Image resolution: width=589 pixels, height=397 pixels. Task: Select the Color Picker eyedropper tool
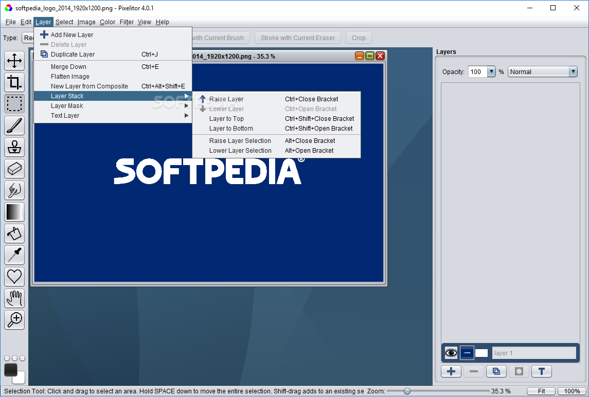pyautogui.click(x=14, y=255)
